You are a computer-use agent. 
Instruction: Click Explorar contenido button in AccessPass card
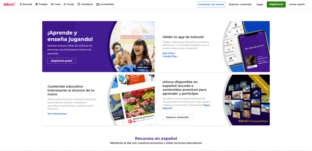click(177, 117)
